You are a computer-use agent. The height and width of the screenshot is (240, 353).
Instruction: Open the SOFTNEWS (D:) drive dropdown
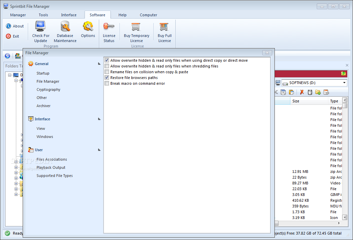pos(344,83)
